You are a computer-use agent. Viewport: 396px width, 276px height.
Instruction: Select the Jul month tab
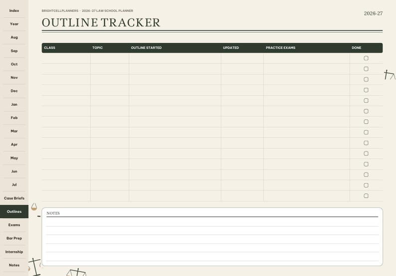pyautogui.click(x=14, y=185)
